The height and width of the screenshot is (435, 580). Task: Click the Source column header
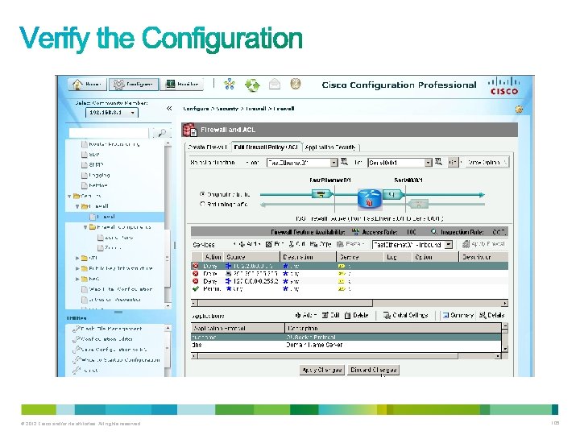click(252, 257)
